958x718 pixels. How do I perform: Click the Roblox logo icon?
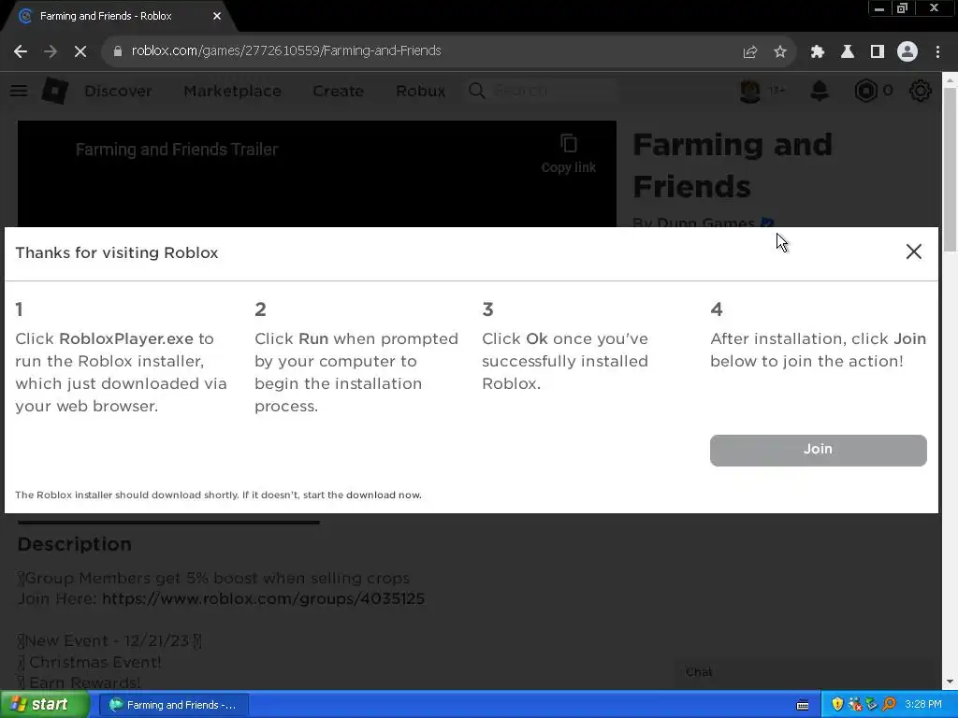tap(55, 91)
